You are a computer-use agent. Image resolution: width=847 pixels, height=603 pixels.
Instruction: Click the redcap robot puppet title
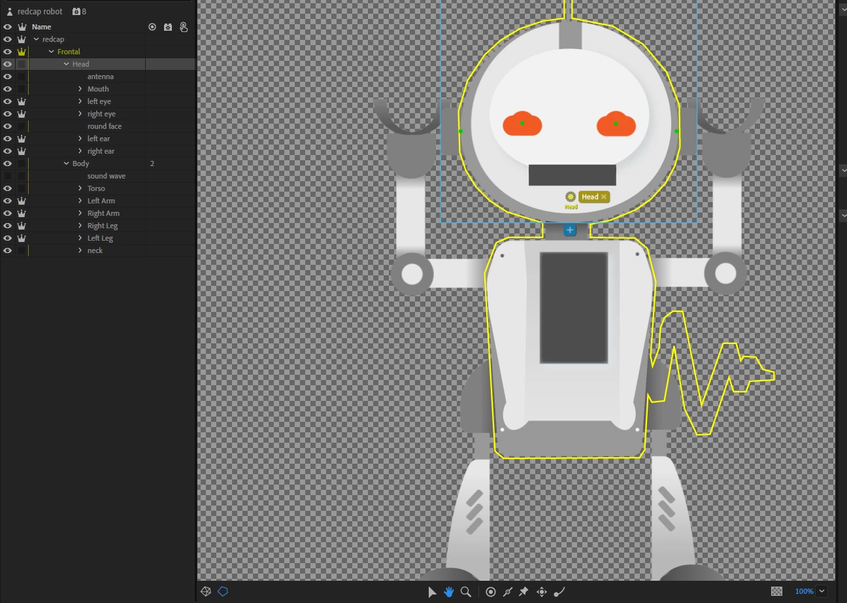click(40, 12)
